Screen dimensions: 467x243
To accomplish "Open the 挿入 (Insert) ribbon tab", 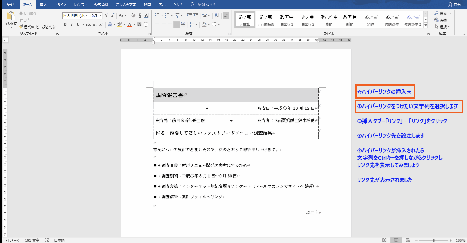I will pyautogui.click(x=43, y=5).
